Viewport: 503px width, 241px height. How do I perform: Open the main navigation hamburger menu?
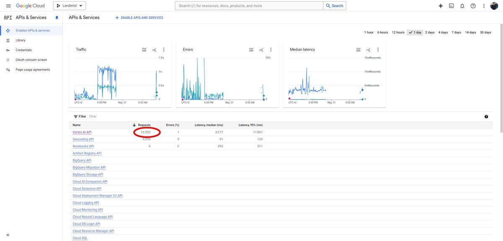pos(8,6)
